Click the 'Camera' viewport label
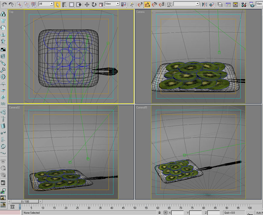 click(140, 12)
